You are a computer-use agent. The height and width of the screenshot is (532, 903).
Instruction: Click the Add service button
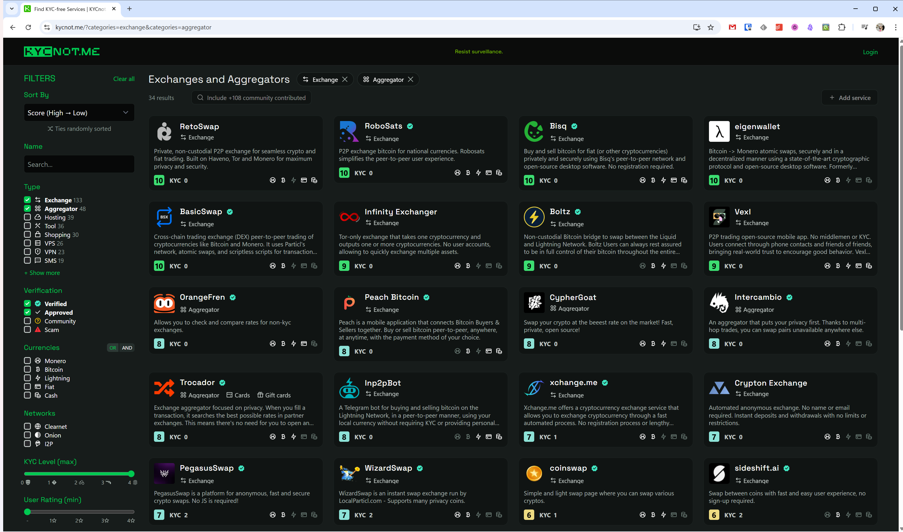click(x=849, y=98)
